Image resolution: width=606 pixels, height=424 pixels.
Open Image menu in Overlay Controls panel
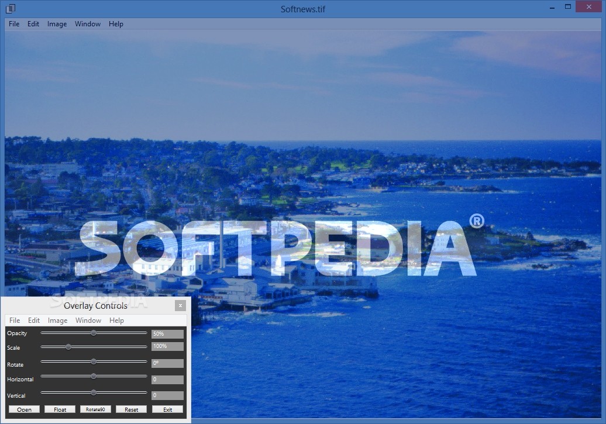(57, 320)
